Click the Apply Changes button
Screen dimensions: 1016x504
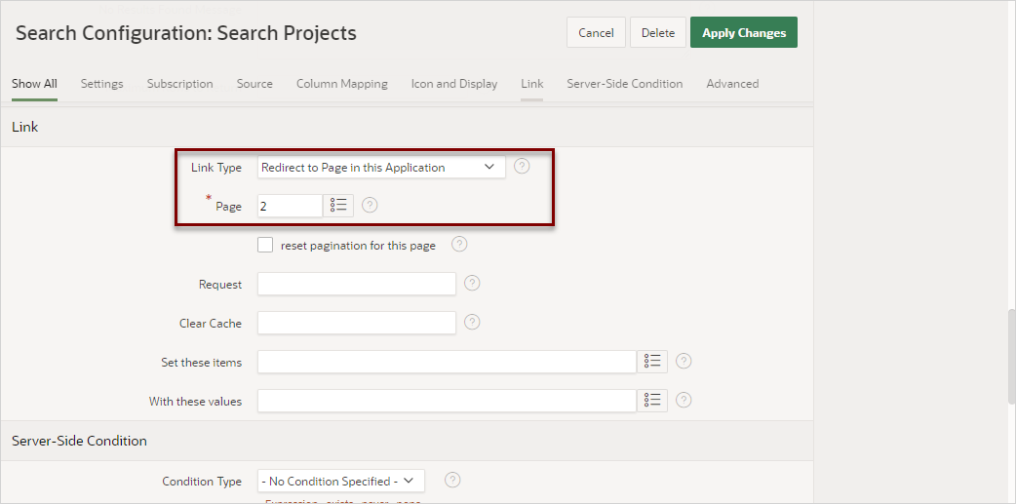click(x=744, y=33)
